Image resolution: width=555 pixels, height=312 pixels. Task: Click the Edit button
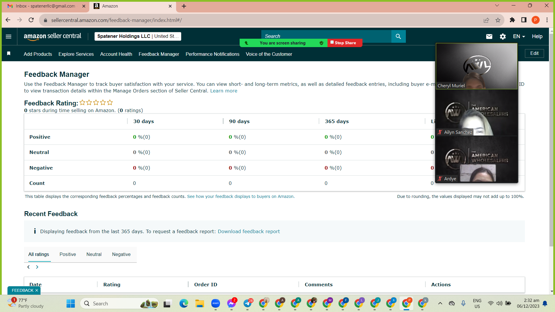point(534,53)
